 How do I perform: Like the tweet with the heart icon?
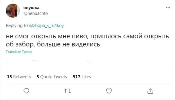109,92
